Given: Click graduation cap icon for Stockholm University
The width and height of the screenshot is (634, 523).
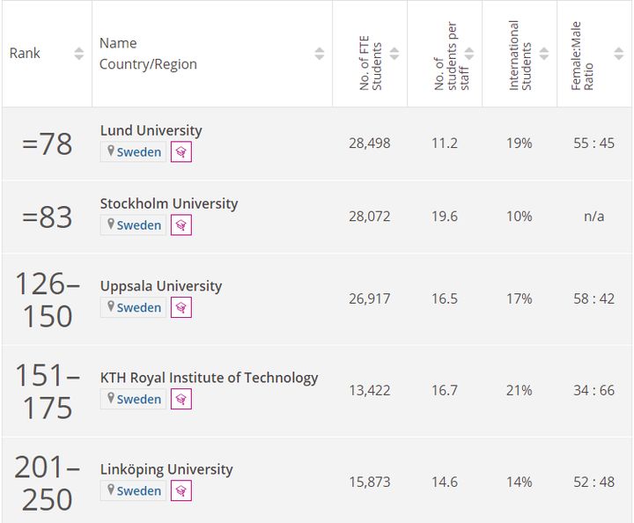Looking at the screenshot, I should [x=181, y=225].
